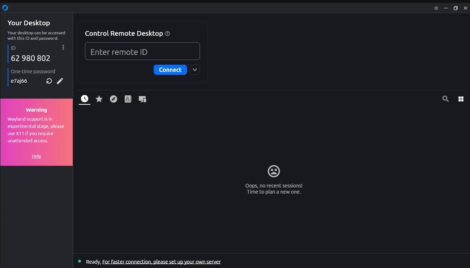Click the pencil icon to edit password
Viewport: 470px width, 268px height.
(x=60, y=81)
